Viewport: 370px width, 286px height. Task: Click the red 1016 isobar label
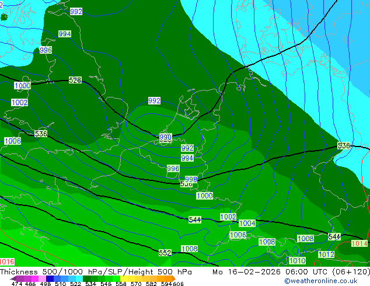coord(7,261)
